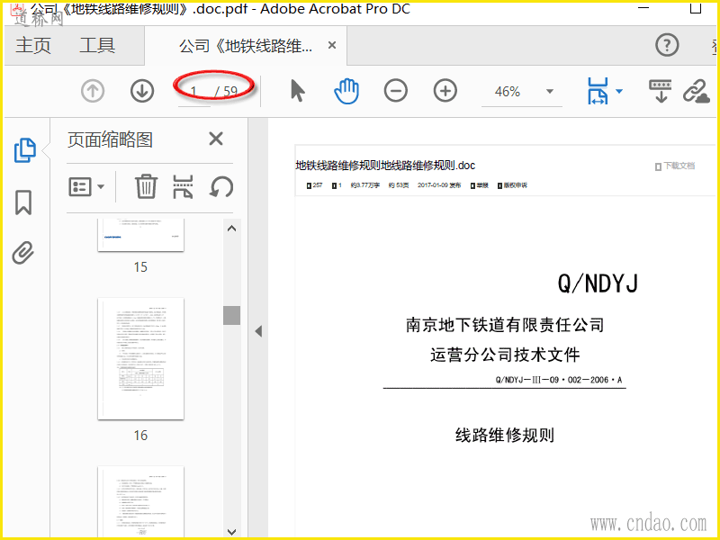Activate the hand pan tool
The width and height of the screenshot is (720, 540).
[346, 91]
